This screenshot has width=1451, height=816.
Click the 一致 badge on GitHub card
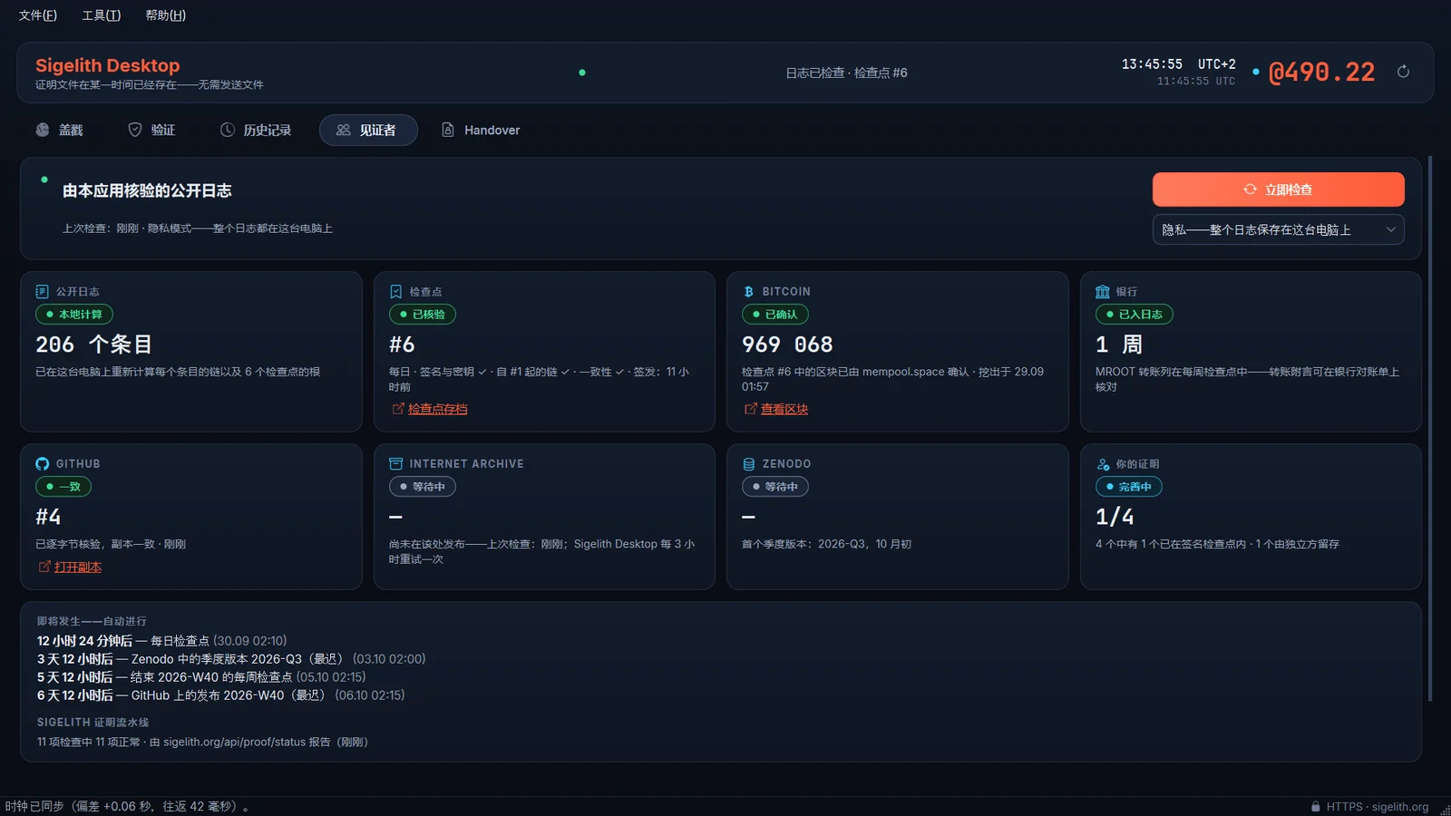63,487
